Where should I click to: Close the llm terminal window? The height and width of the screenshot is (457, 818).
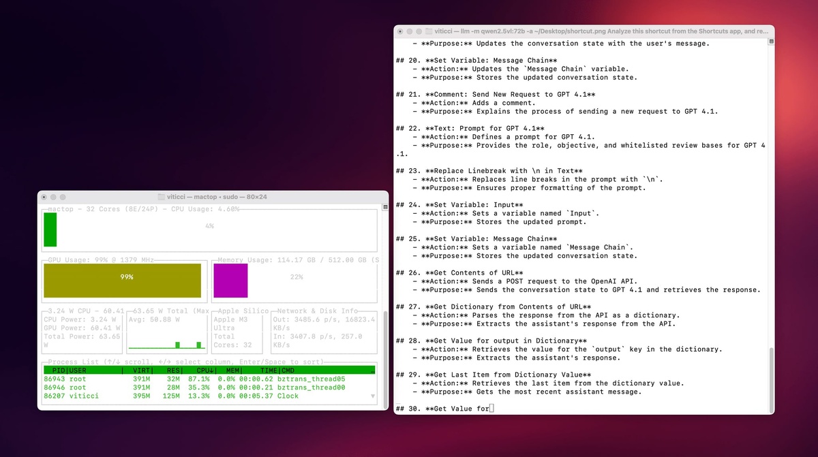click(x=400, y=31)
